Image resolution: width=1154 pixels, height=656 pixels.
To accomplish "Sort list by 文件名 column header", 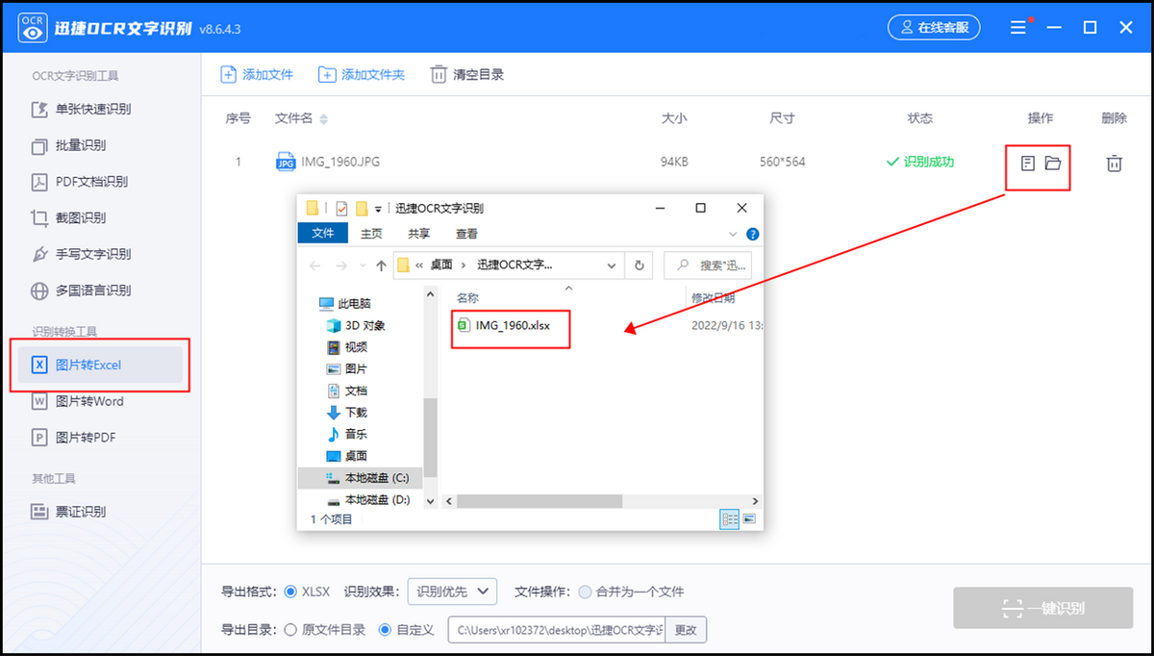I will pyautogui.click(x=301, y=119).
